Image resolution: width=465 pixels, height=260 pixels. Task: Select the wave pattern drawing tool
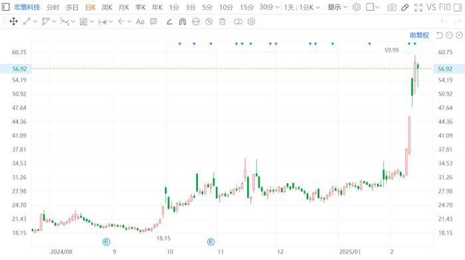click(64, 21)
